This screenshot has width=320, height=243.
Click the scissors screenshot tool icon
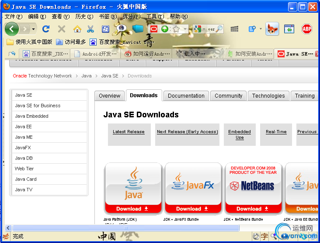(x=90, y=29)
